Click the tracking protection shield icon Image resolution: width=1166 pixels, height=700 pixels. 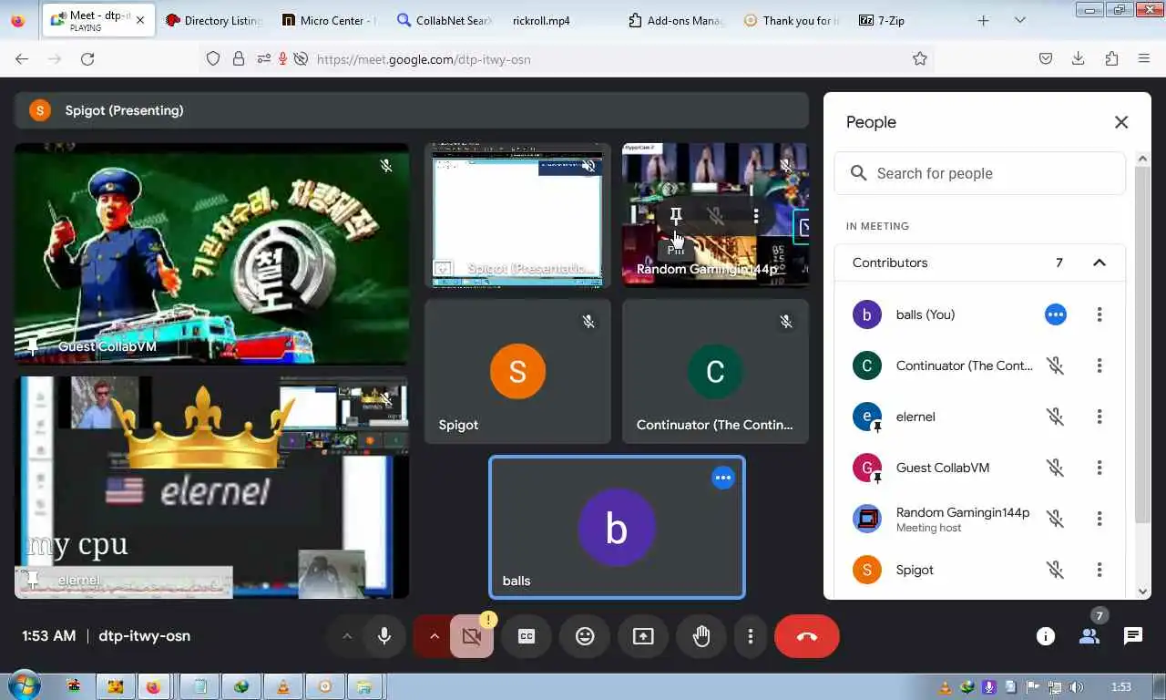pyautogui.click(x=213, y=58)
